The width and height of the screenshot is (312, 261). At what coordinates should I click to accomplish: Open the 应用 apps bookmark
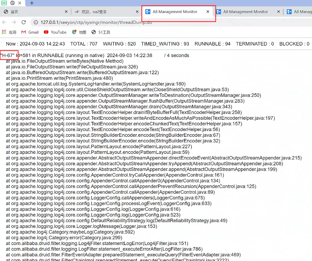[9, 32]
